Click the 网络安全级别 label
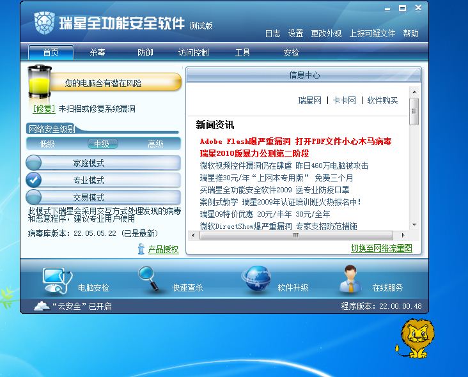This screenshot has height=377, width=468. pos(52,129)
